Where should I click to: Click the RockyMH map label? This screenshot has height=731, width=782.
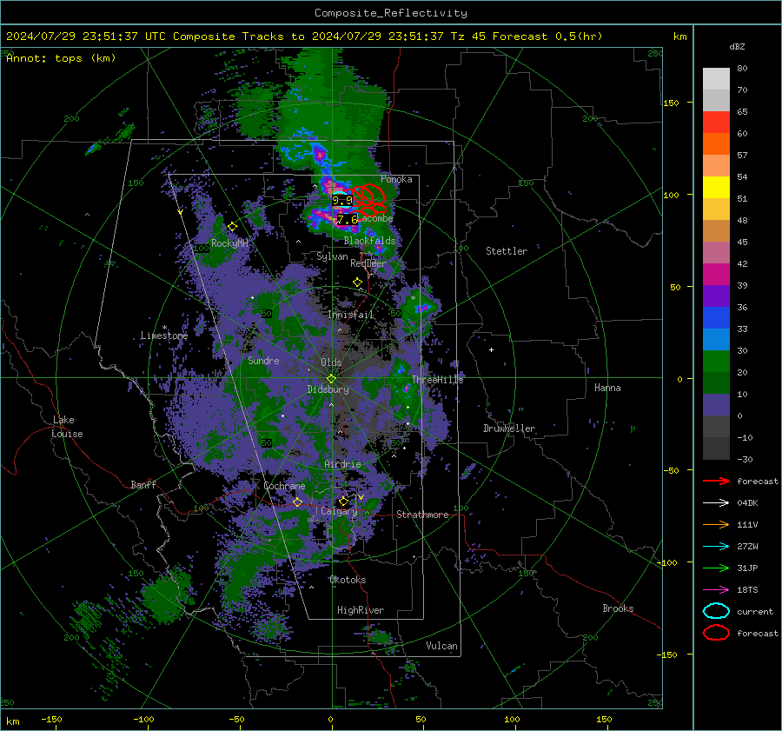click(x=230, y=243)
